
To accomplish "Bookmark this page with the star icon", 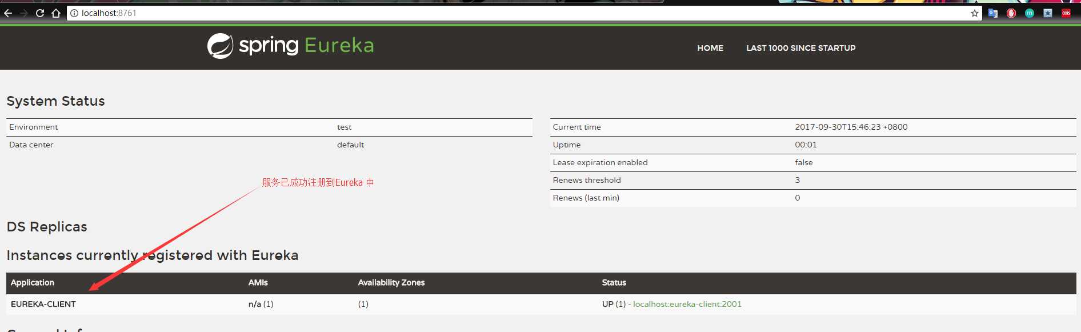I will [x=975, y=13].
